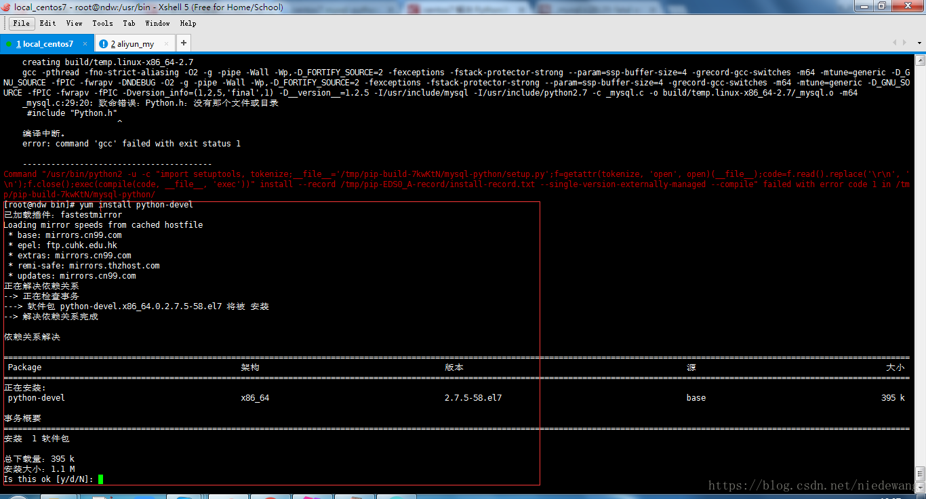Click the '事务概要' heading
The width and height of the screenshot is (926, 499).
pos(22,418)
